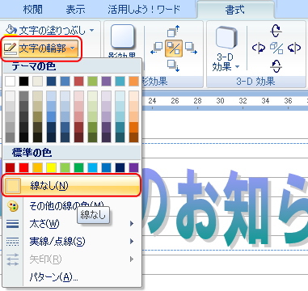
Task: Open the パターン(A)... menu item
Action: [x=71, y=276]
